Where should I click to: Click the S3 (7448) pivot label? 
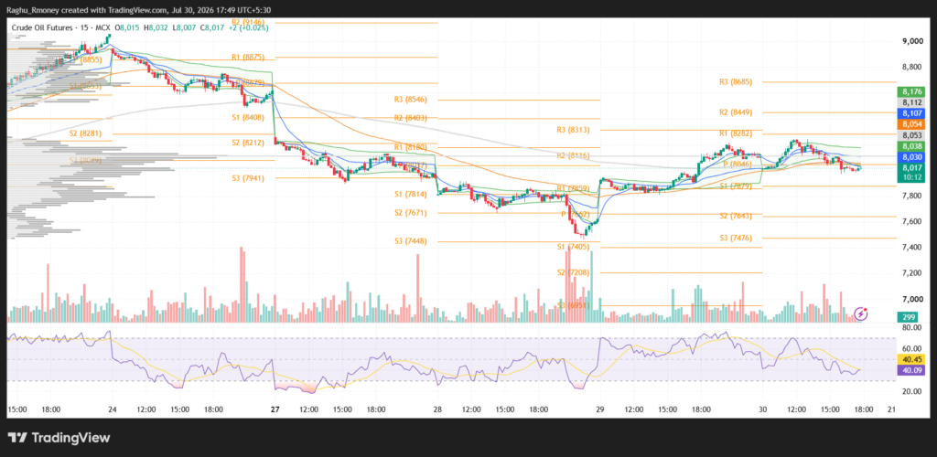point(410,241)
